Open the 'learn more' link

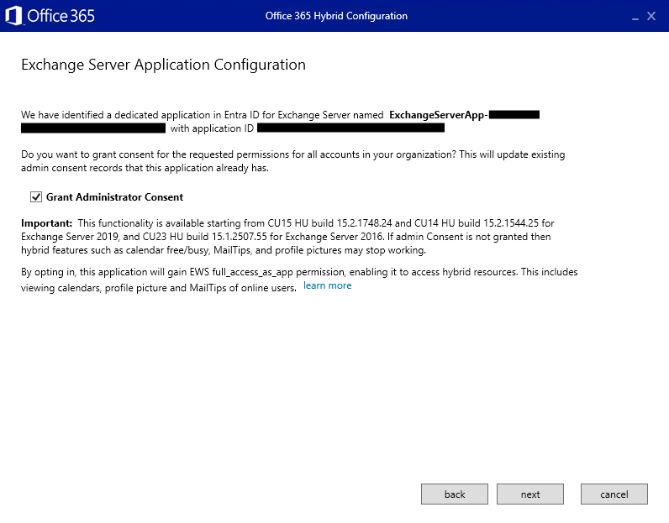327,285
